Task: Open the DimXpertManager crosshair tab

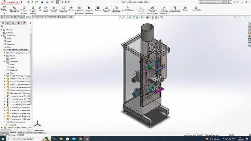Action: (x=19, y=23)
